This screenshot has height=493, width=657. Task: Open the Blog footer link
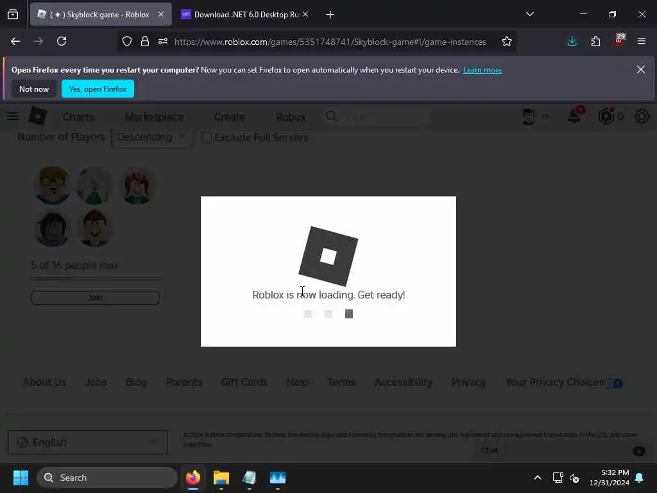[136, 383]
